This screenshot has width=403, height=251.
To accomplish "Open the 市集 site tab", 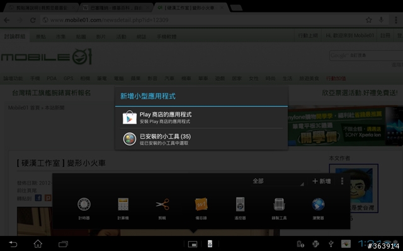I will coord(61,36).
